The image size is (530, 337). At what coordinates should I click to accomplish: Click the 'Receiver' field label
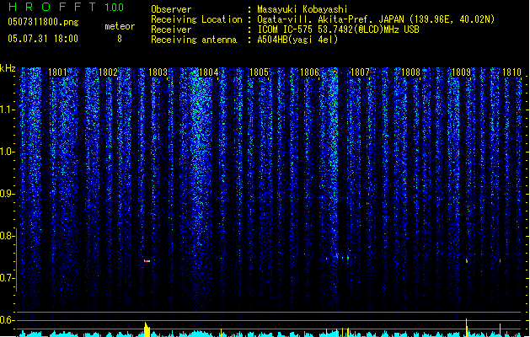click(x=171, y=29)
